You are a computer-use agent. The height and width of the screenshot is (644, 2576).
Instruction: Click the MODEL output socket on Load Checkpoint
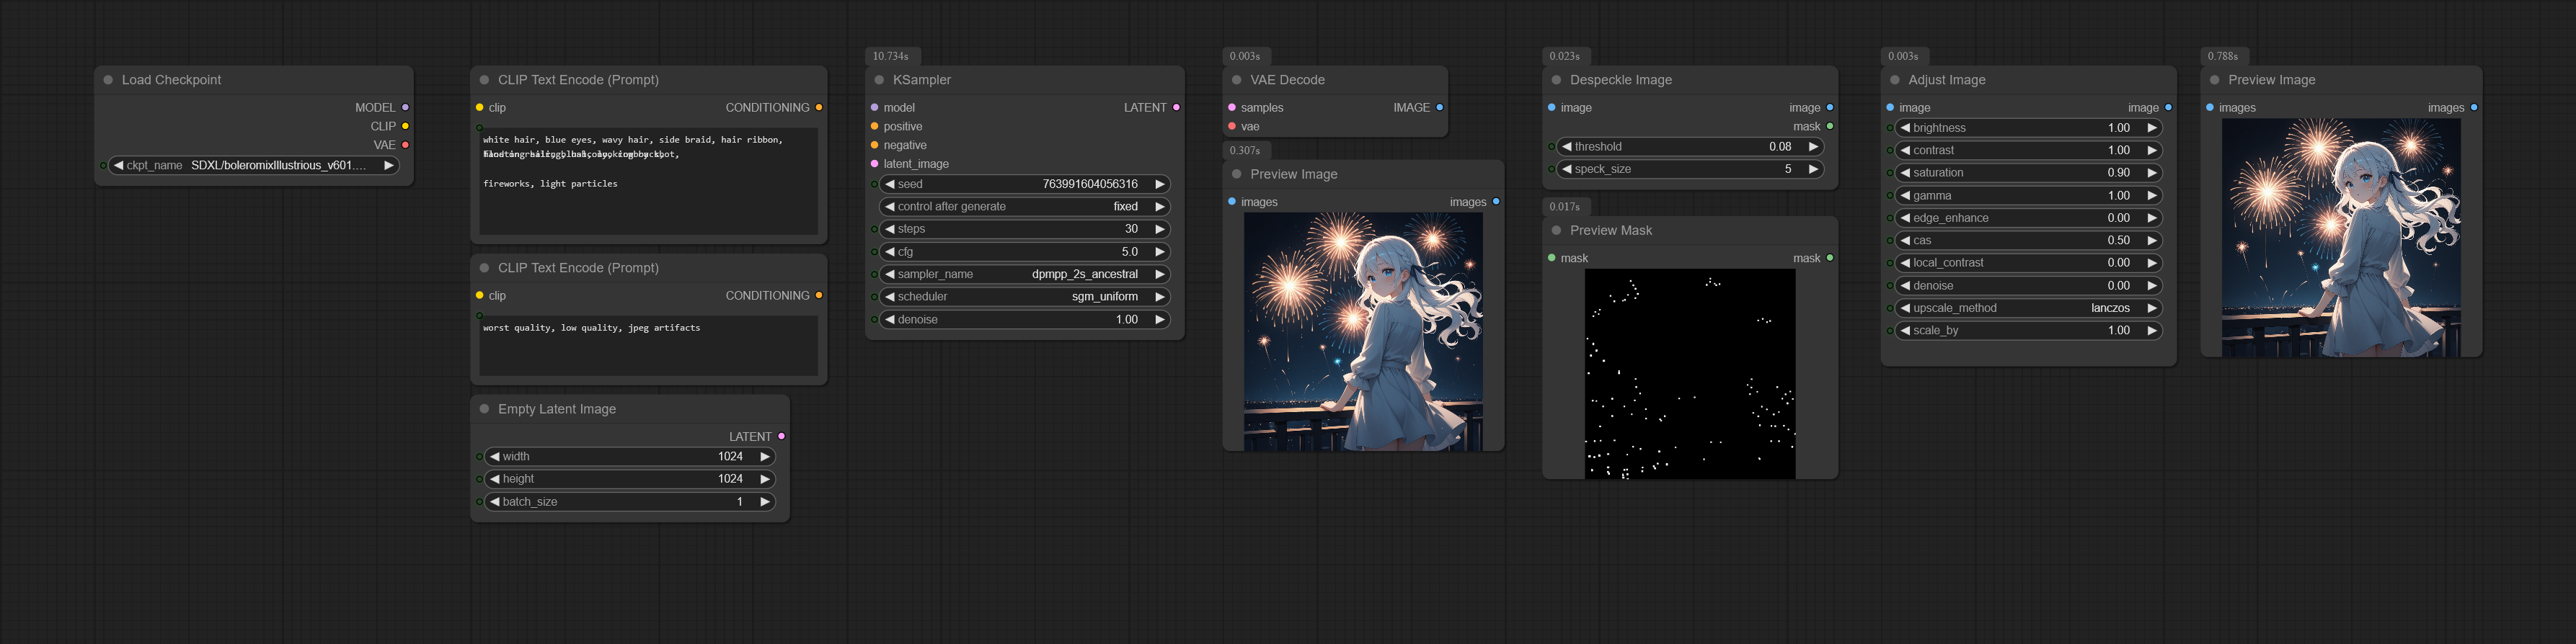click(405, 107)
